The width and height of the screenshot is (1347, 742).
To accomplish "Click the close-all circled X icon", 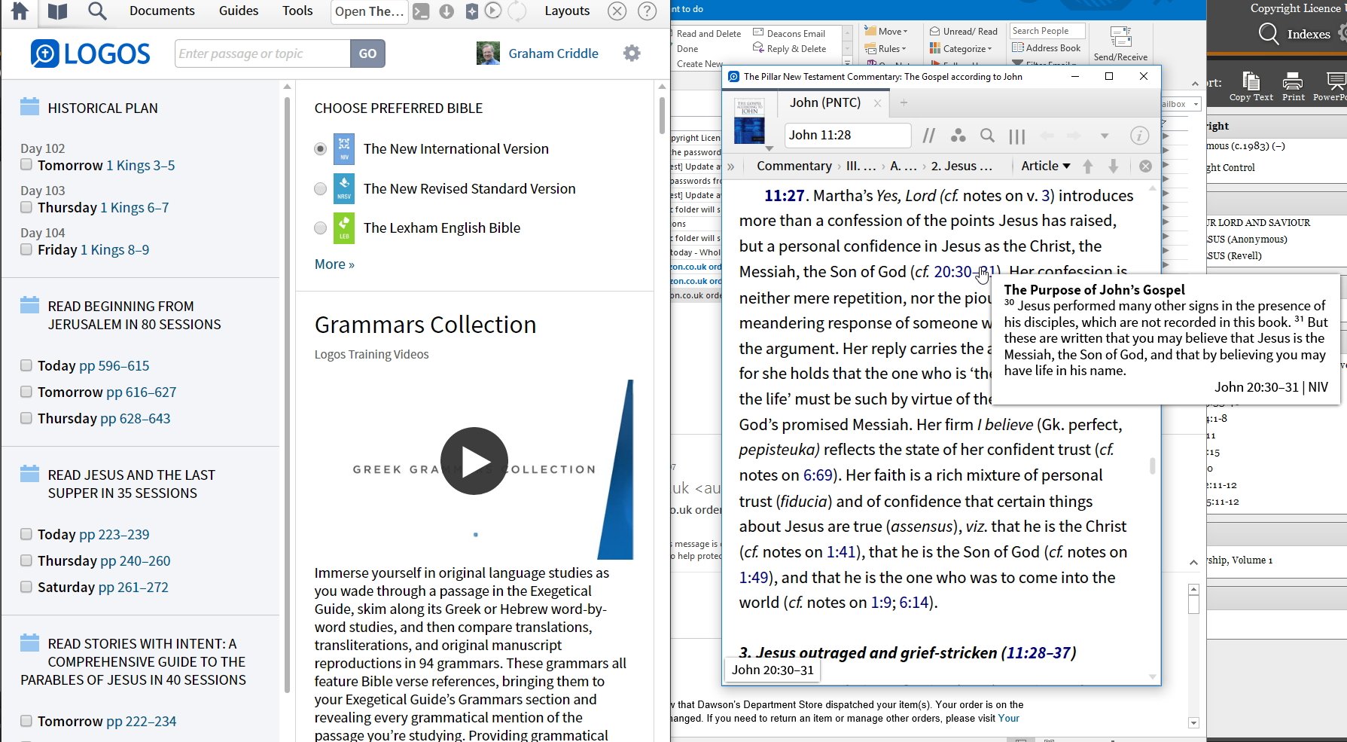I will pos(617,11).
